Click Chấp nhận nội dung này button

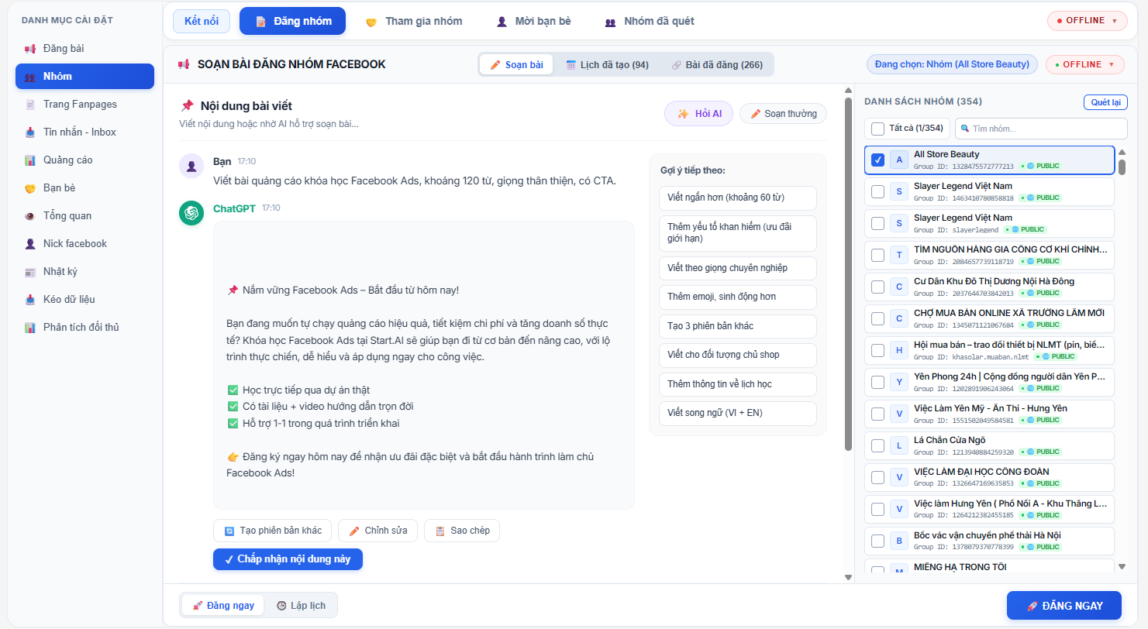coord(288,559)
